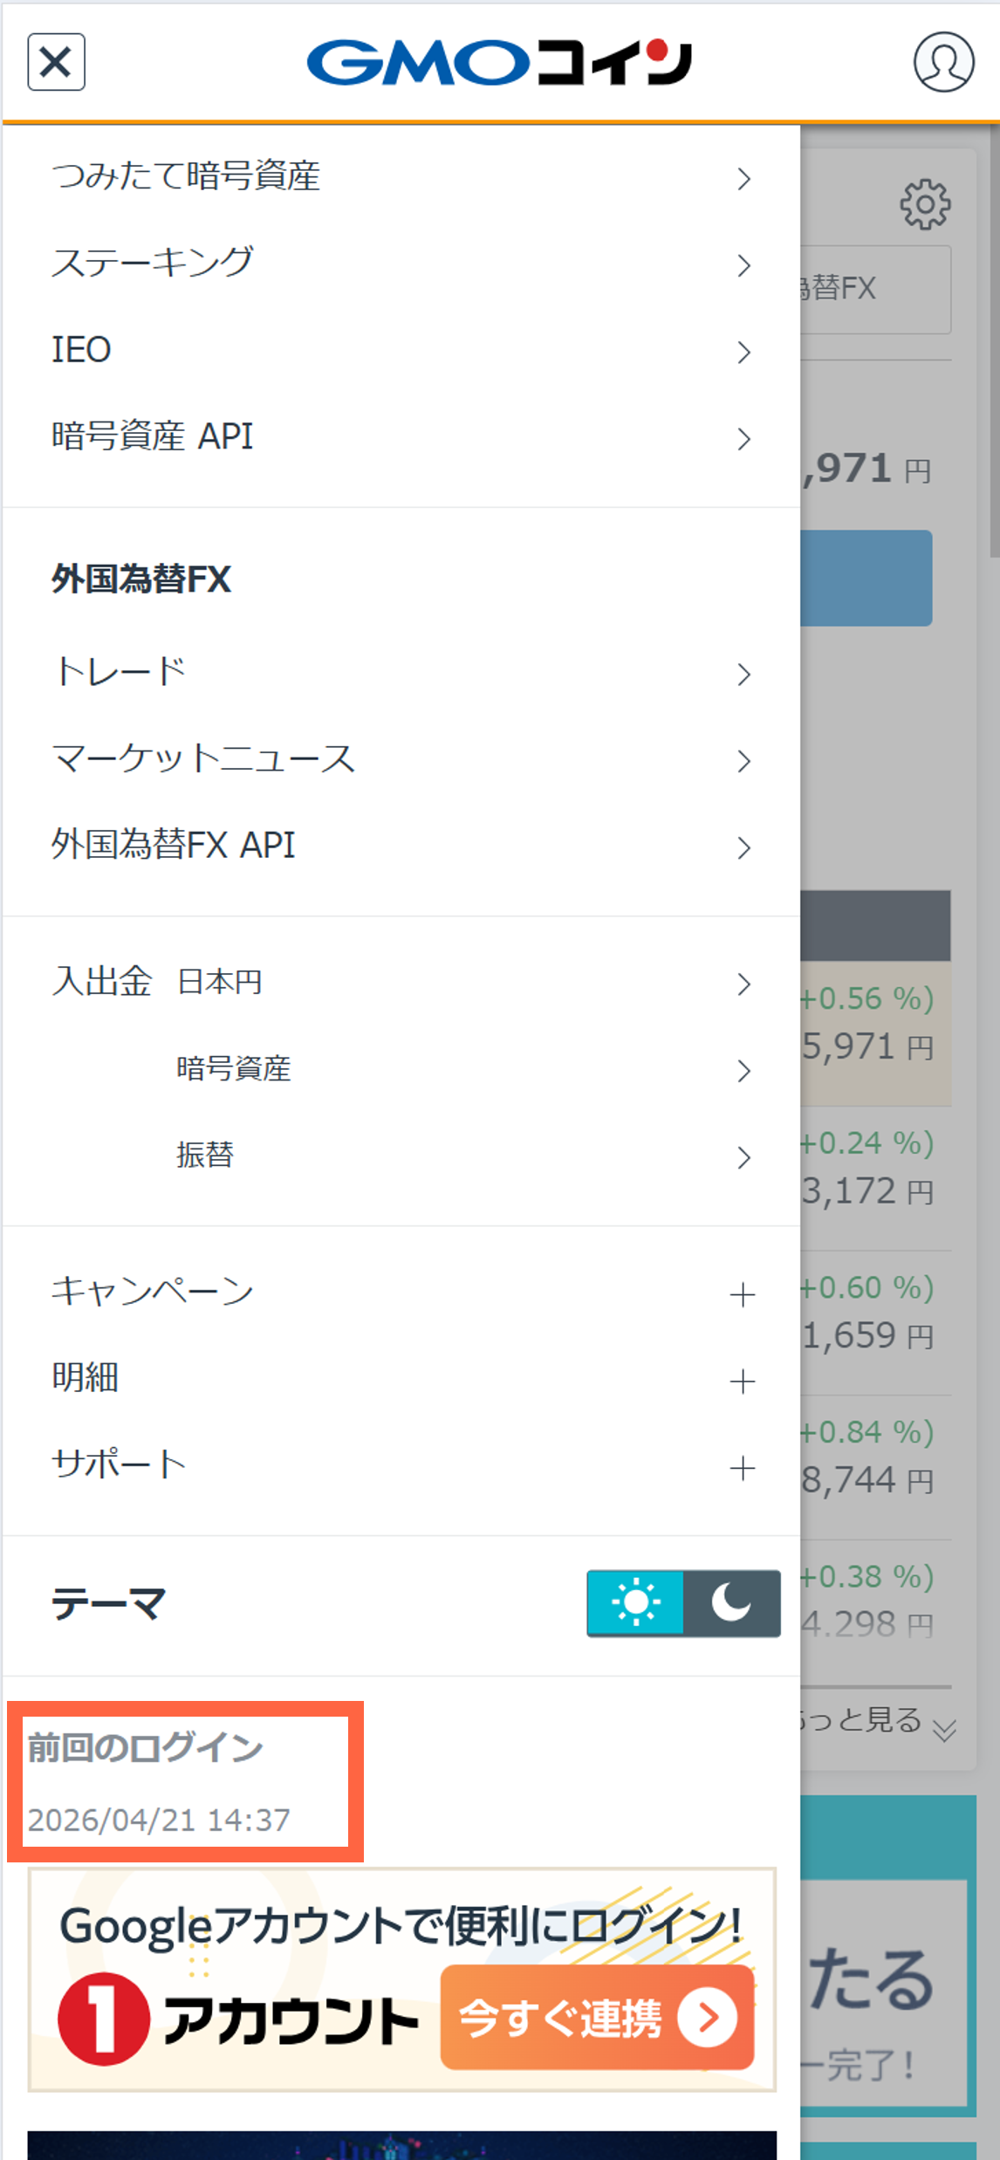The image size is (1000, 2160).
Task: Switch theme to light sun mode
Action: pyautogui.click(x=635, y=1602)
